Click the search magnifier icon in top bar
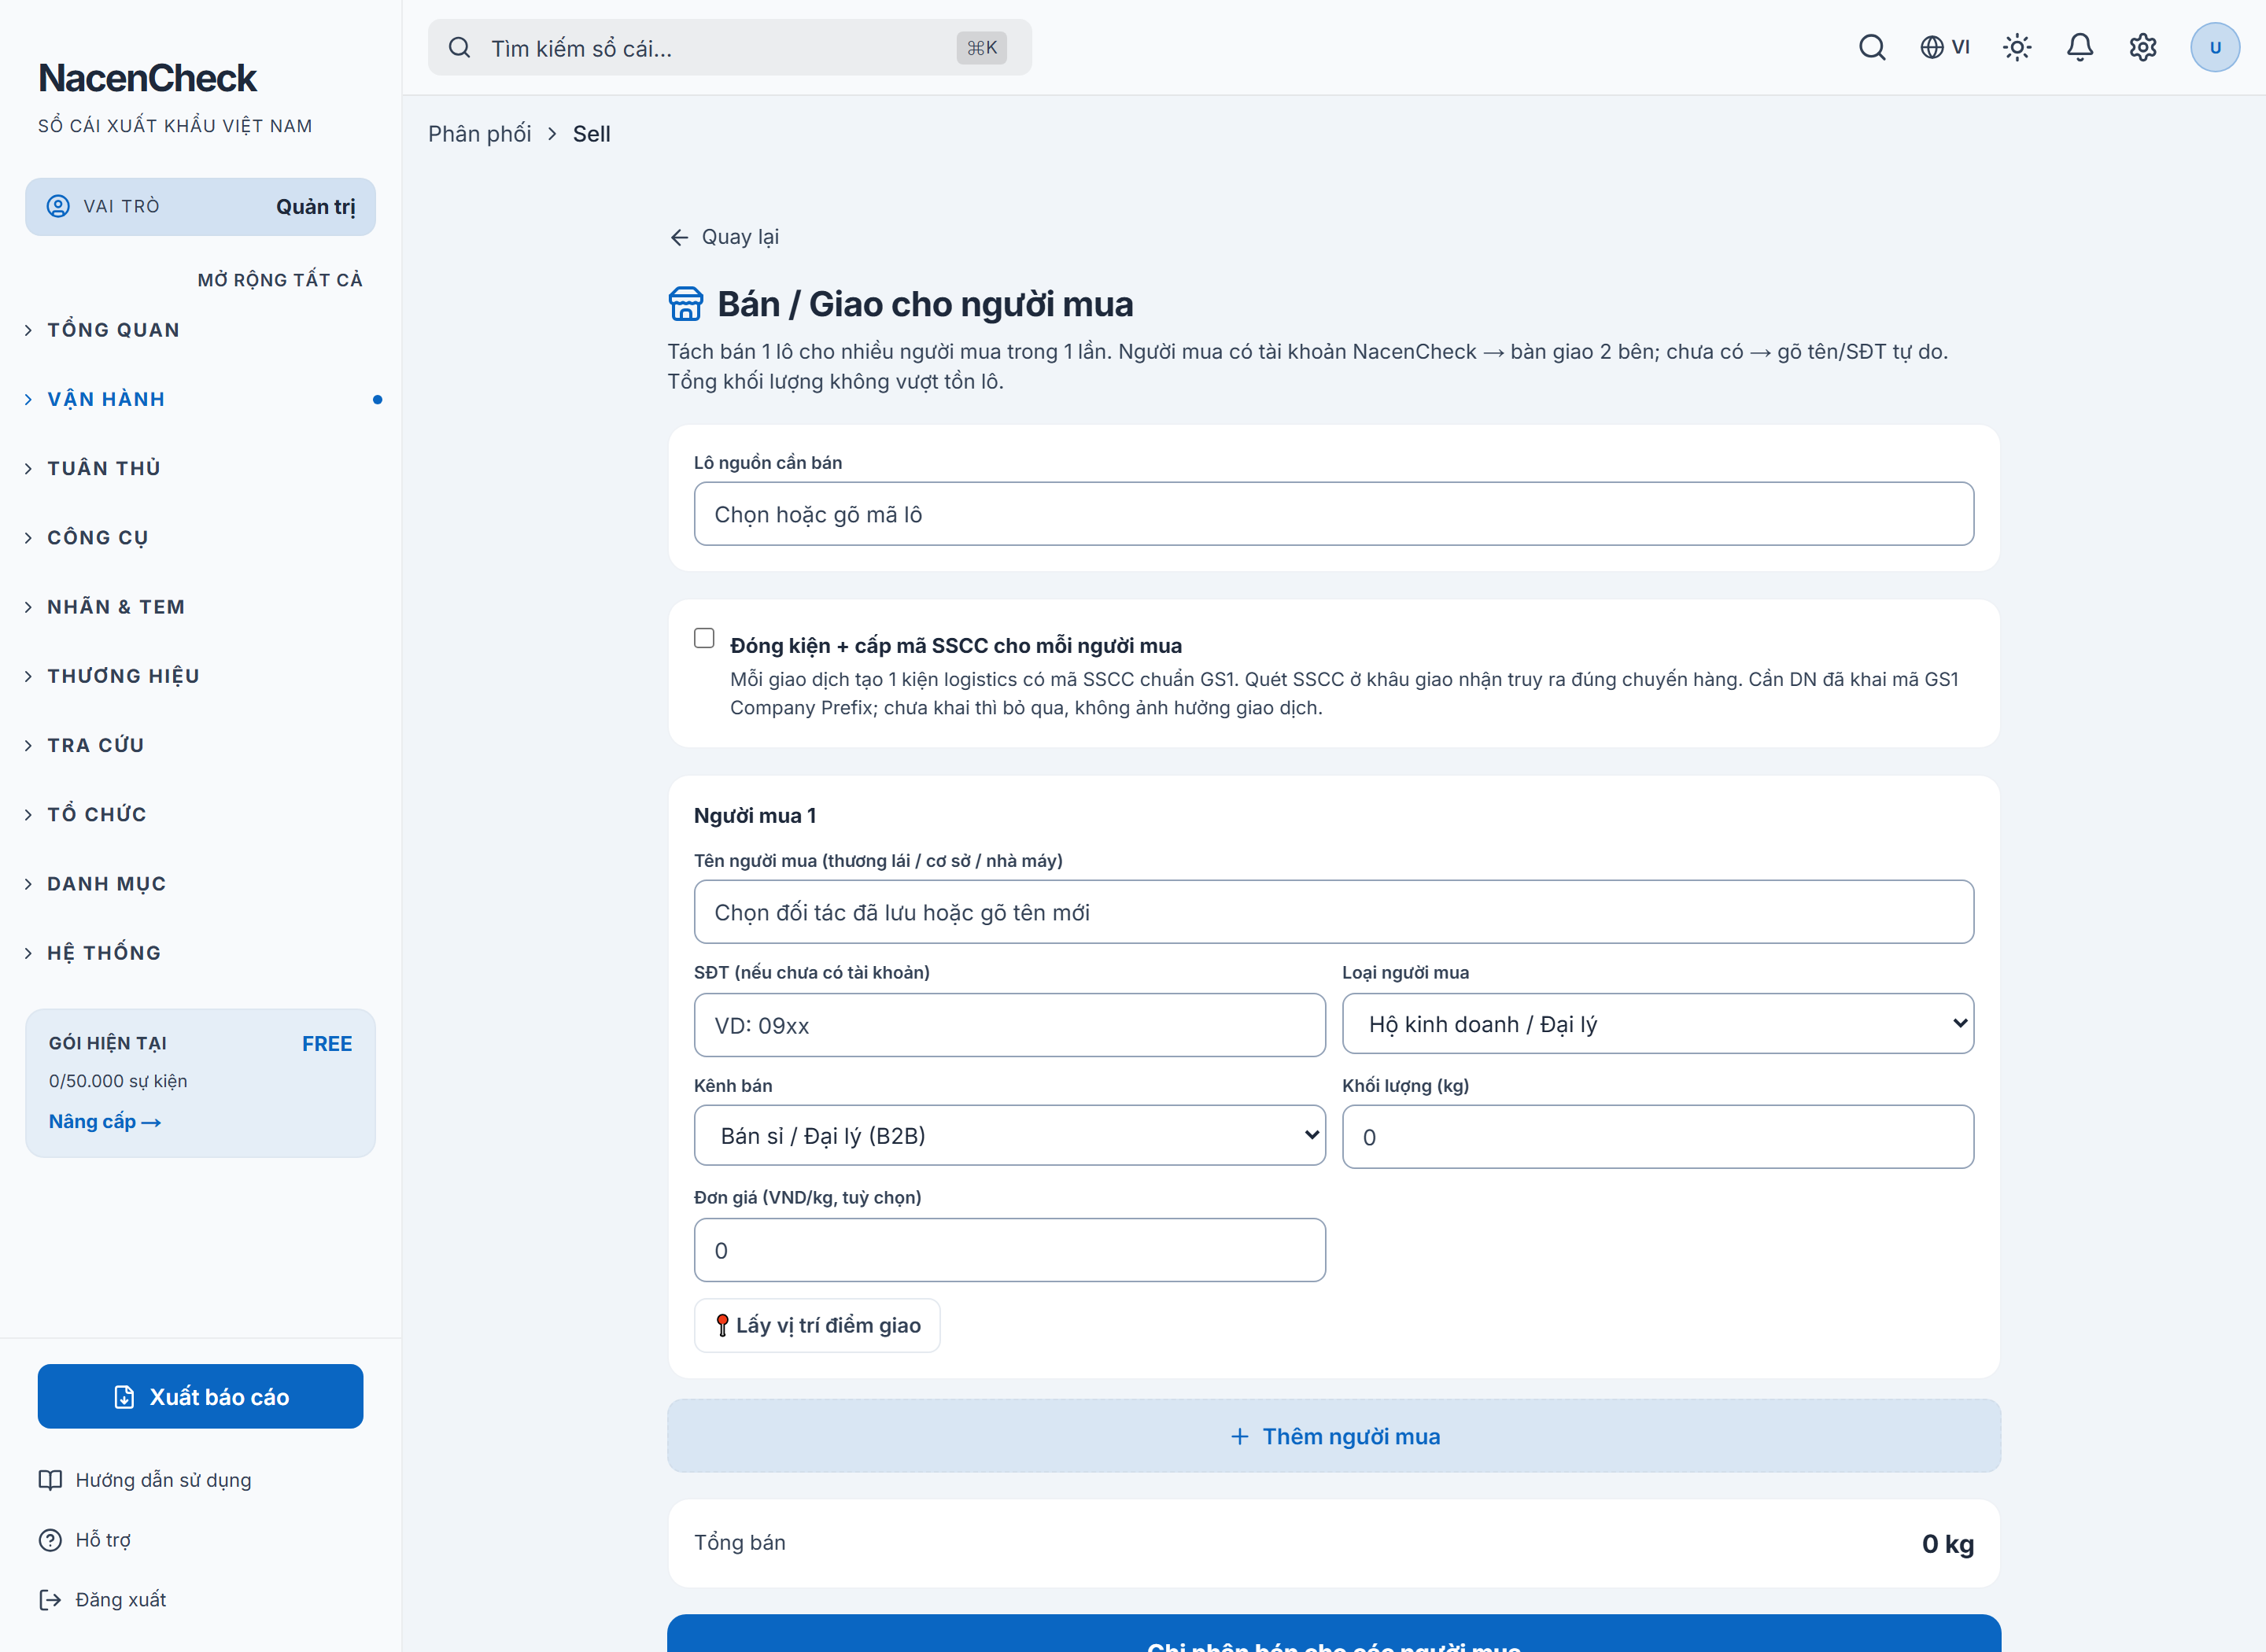 pos(1872,47)
